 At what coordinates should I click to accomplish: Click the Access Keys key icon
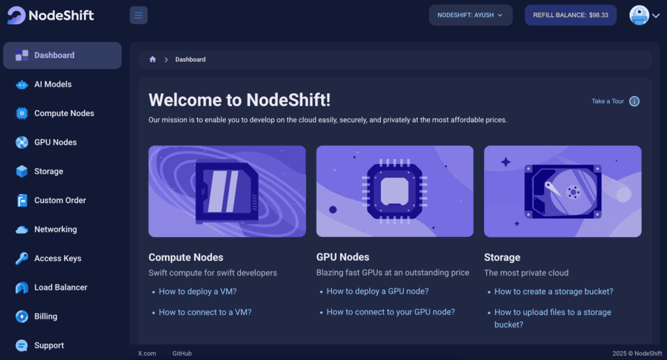pos(22,258)
